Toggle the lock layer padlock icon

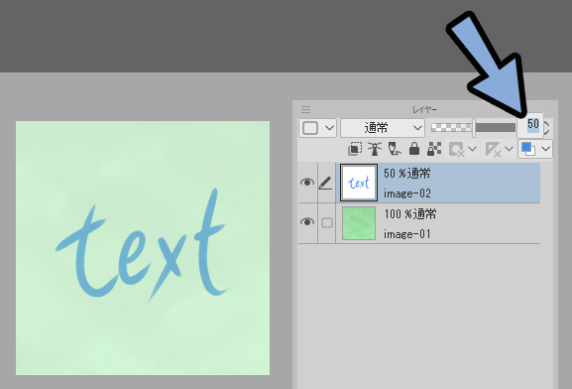tap(414, 149)
